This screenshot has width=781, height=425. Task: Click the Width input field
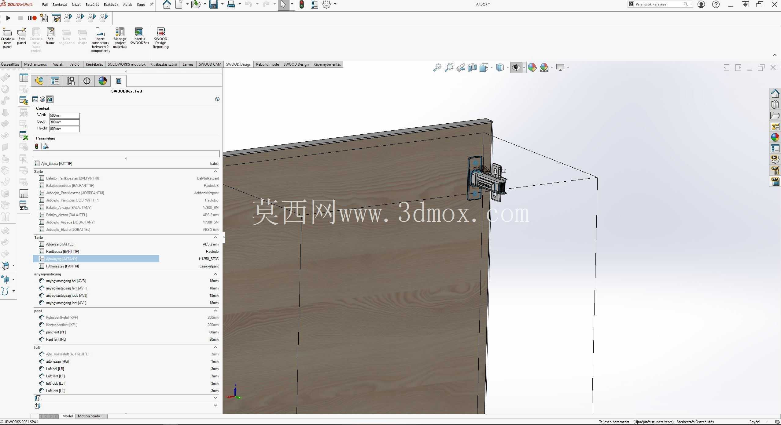pos(64,115)
